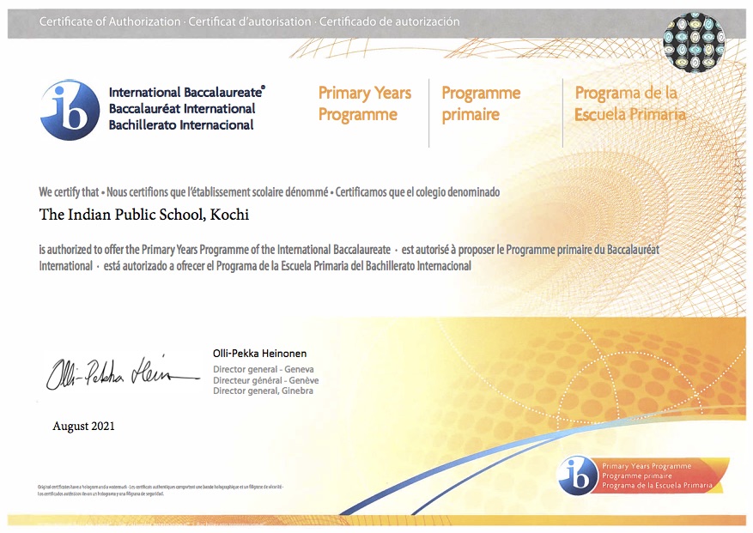The image size is (753, 533).
Task: Click the Bachillerato Internacional text line
Action: coord(181,124)
